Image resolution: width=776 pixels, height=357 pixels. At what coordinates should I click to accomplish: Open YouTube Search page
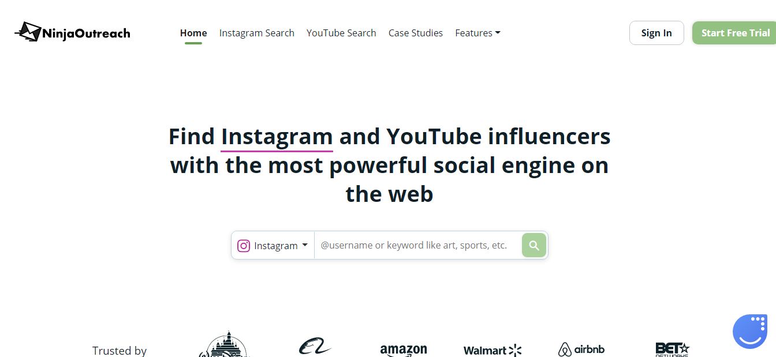[341, 33]
